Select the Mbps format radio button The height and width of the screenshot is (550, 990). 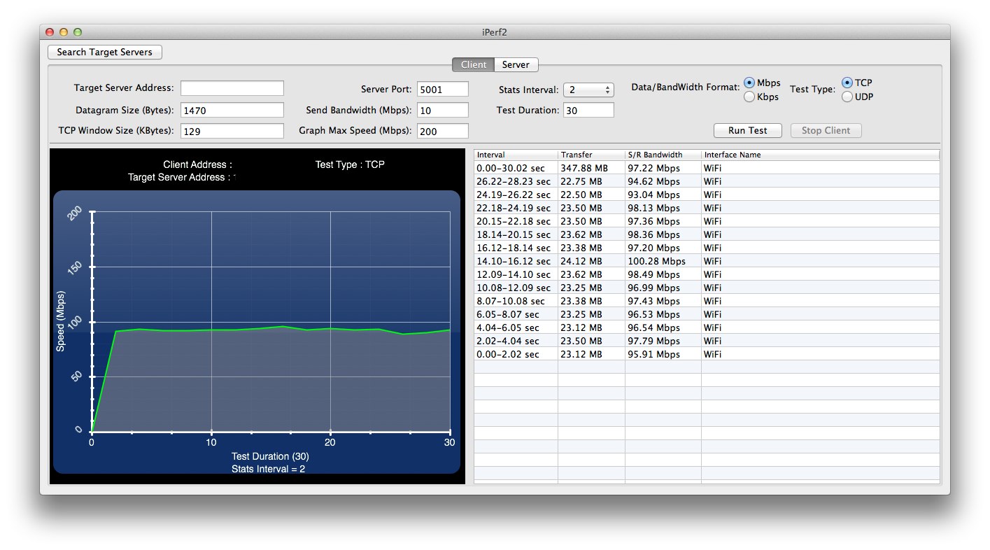(749, 83)
